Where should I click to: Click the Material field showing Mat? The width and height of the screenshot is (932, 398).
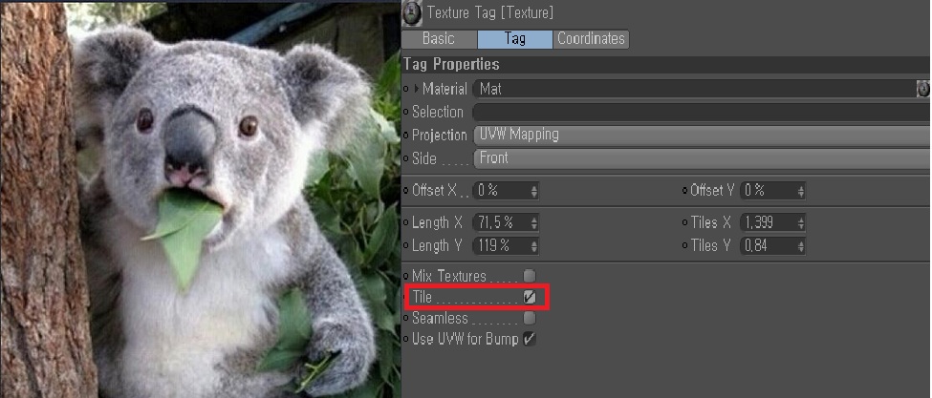coord(694,89)
